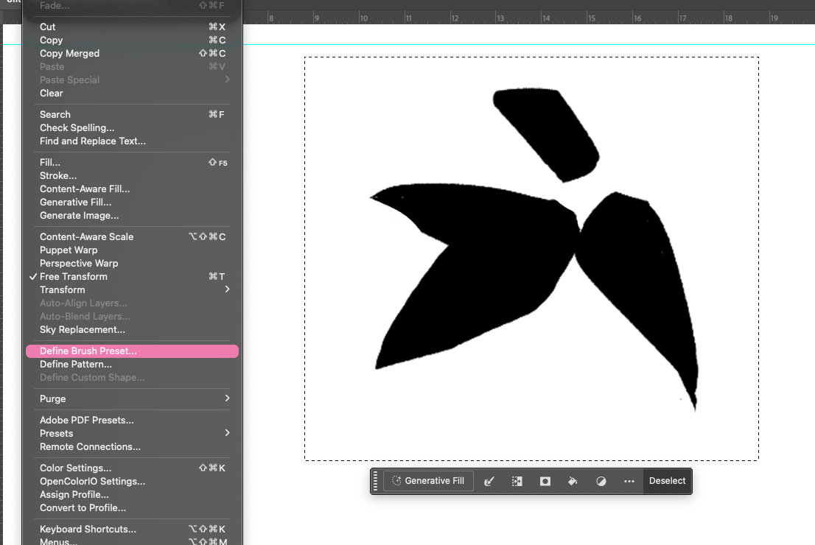The width and height of the screenshot is (815, 545).
Task: Choose Content-Aware Fill menu item
Action: coord(132,189)
